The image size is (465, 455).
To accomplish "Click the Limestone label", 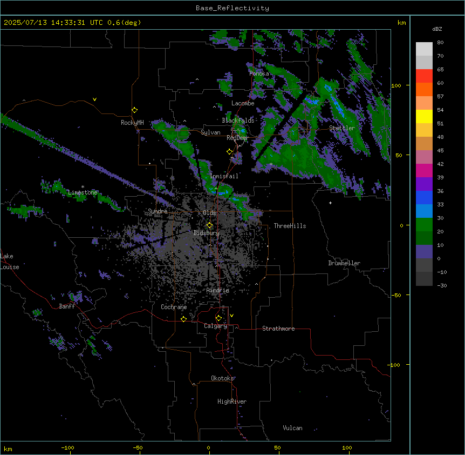I will (x=83, y=192).
